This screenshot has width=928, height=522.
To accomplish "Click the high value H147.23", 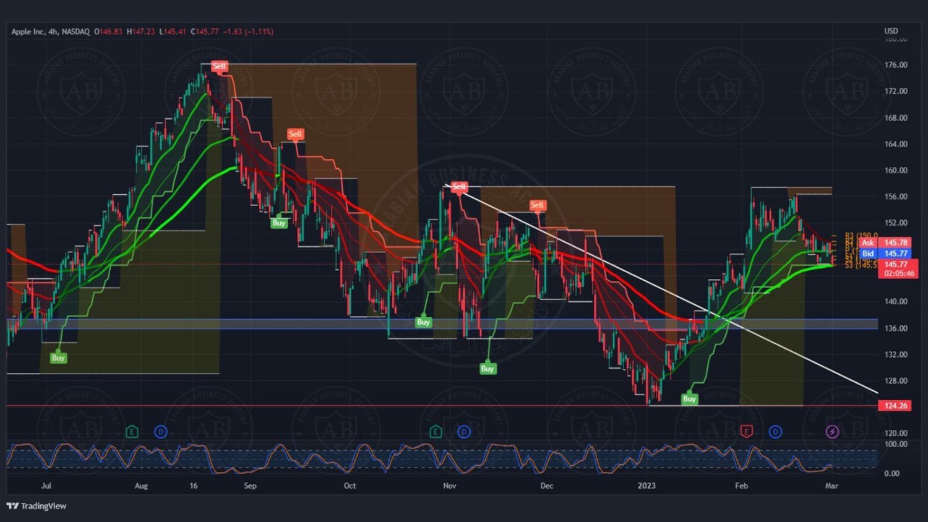I will pos(140,32).
